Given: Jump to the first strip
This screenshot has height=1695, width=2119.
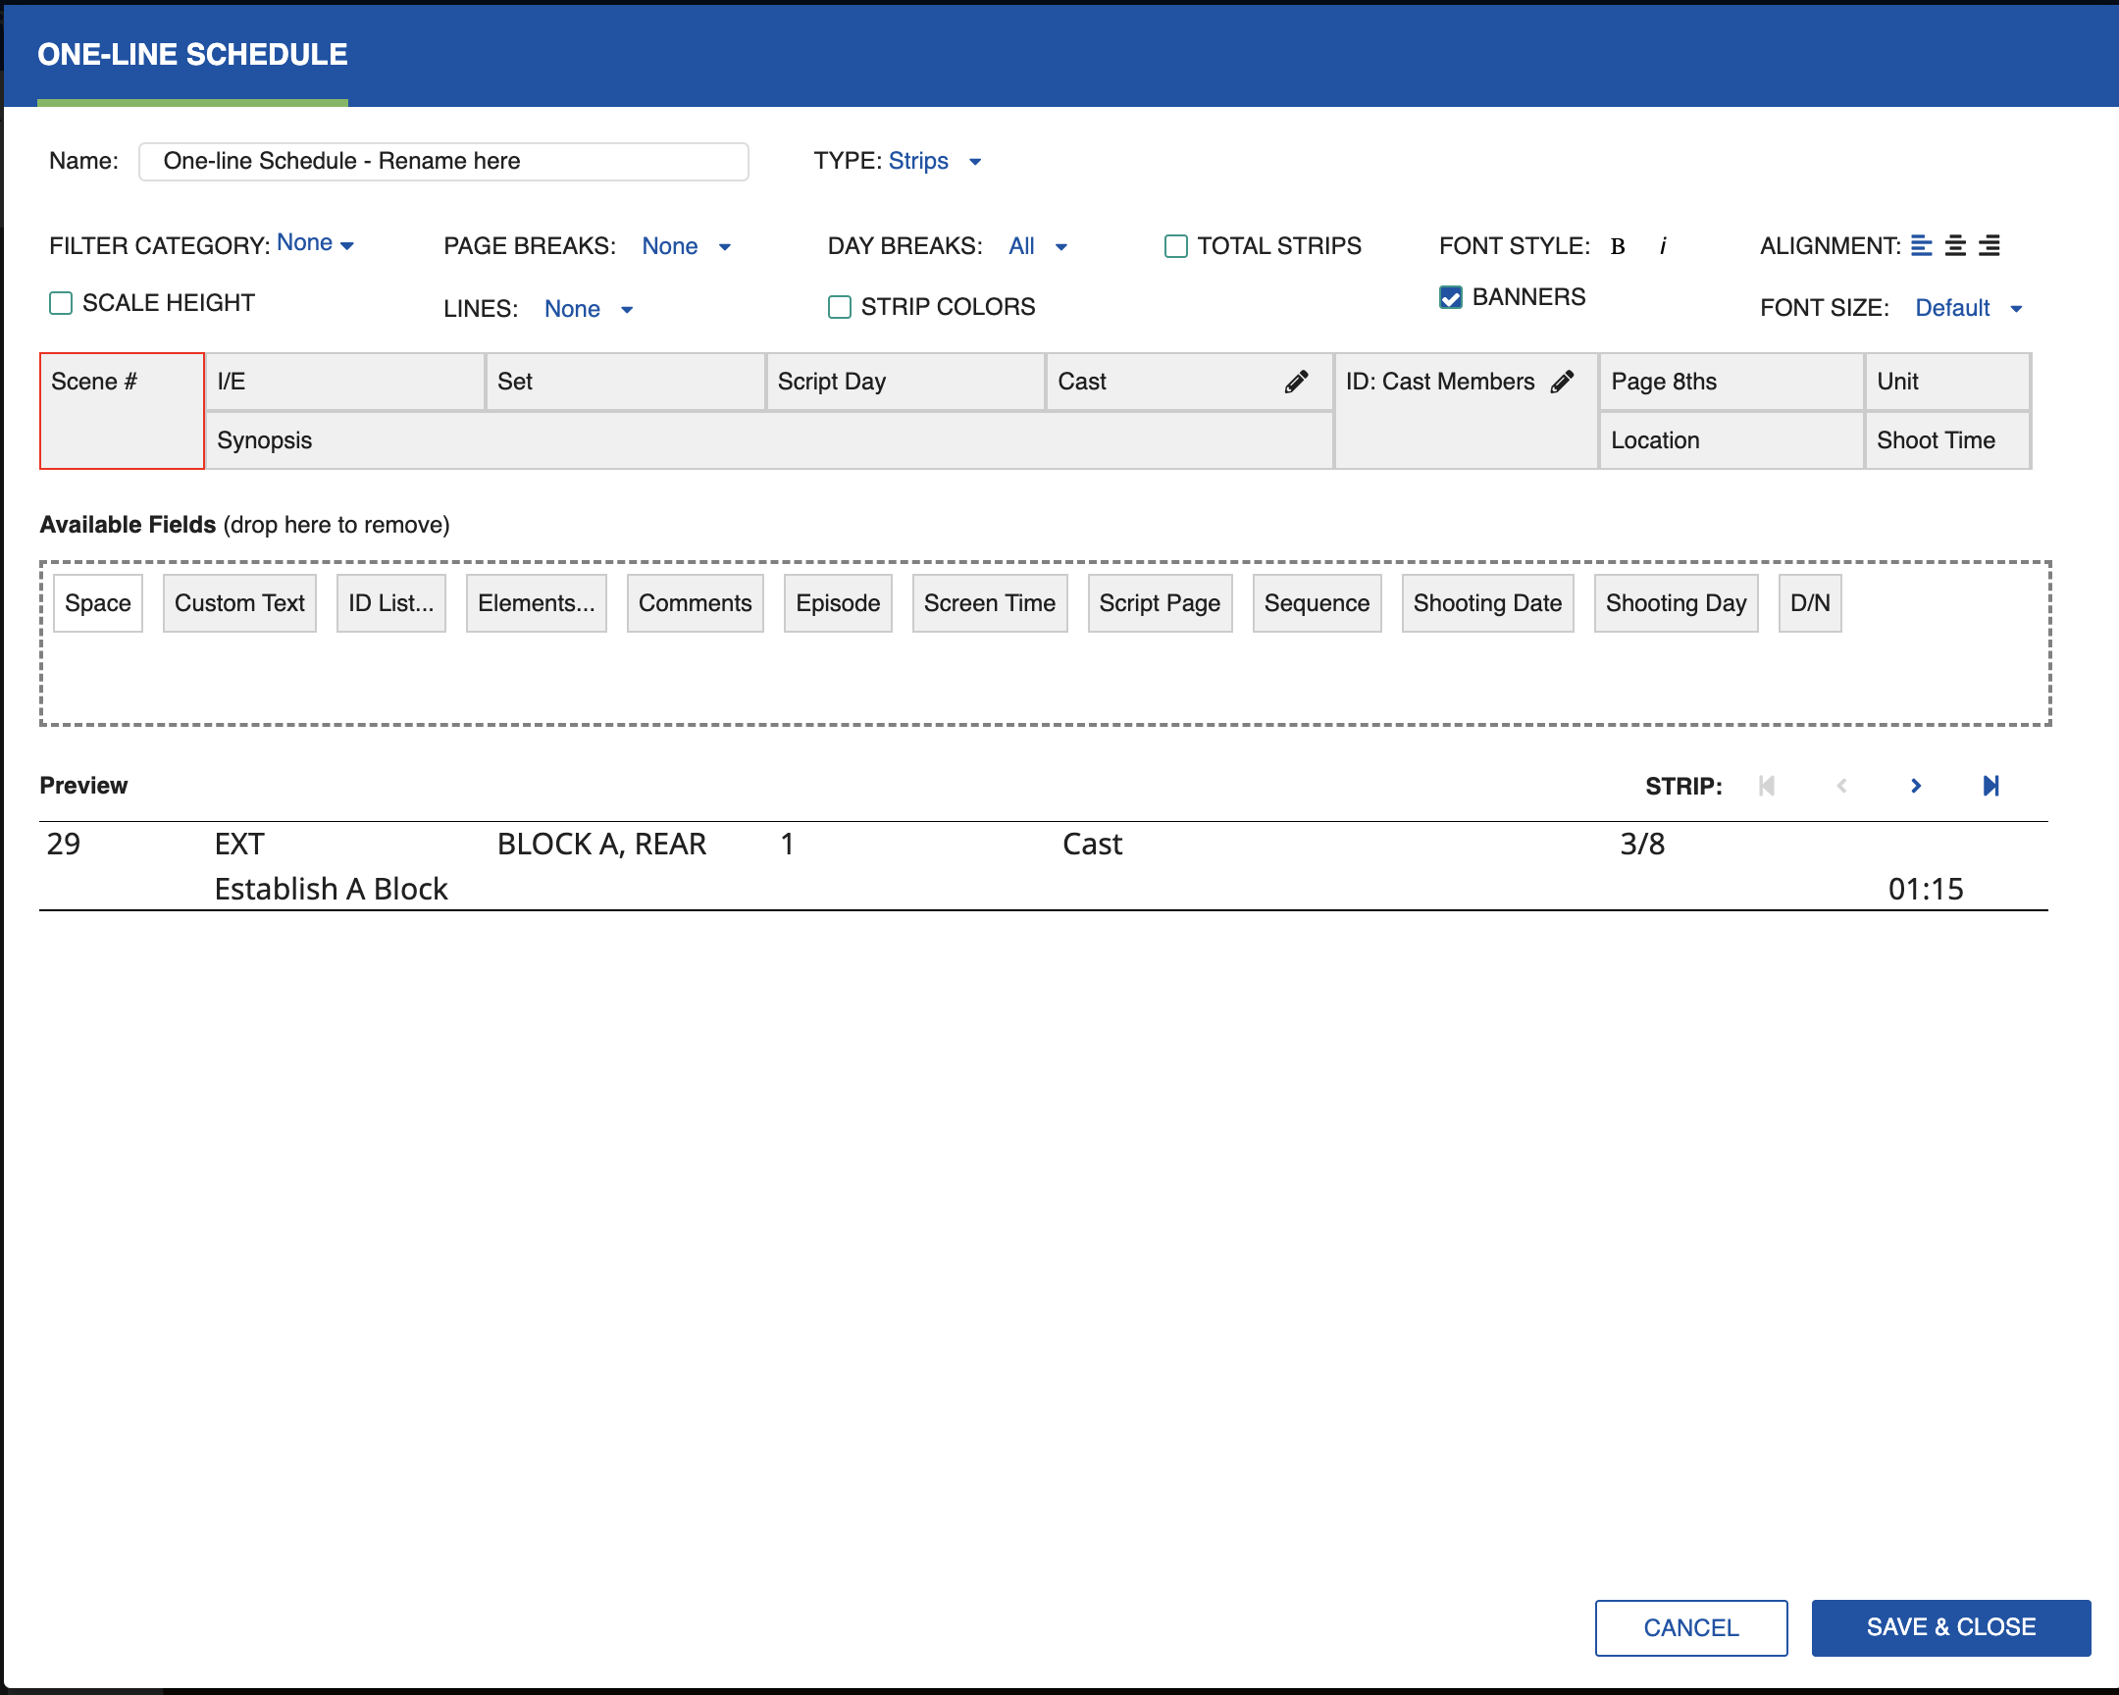Looking at the screenshot, I should click(1767, 785).
